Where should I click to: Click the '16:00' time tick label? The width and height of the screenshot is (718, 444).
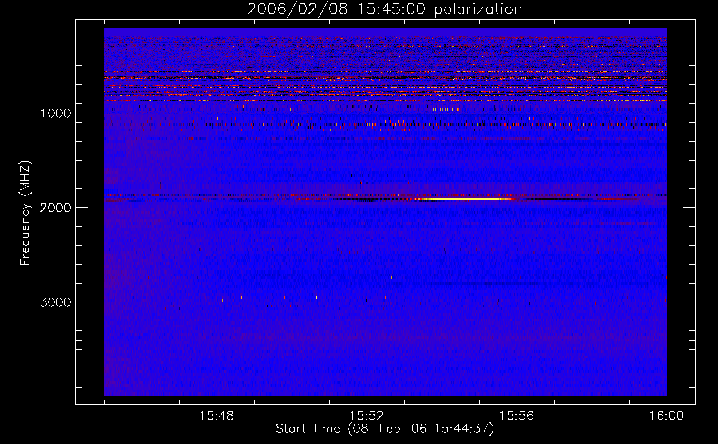[667, 416]
